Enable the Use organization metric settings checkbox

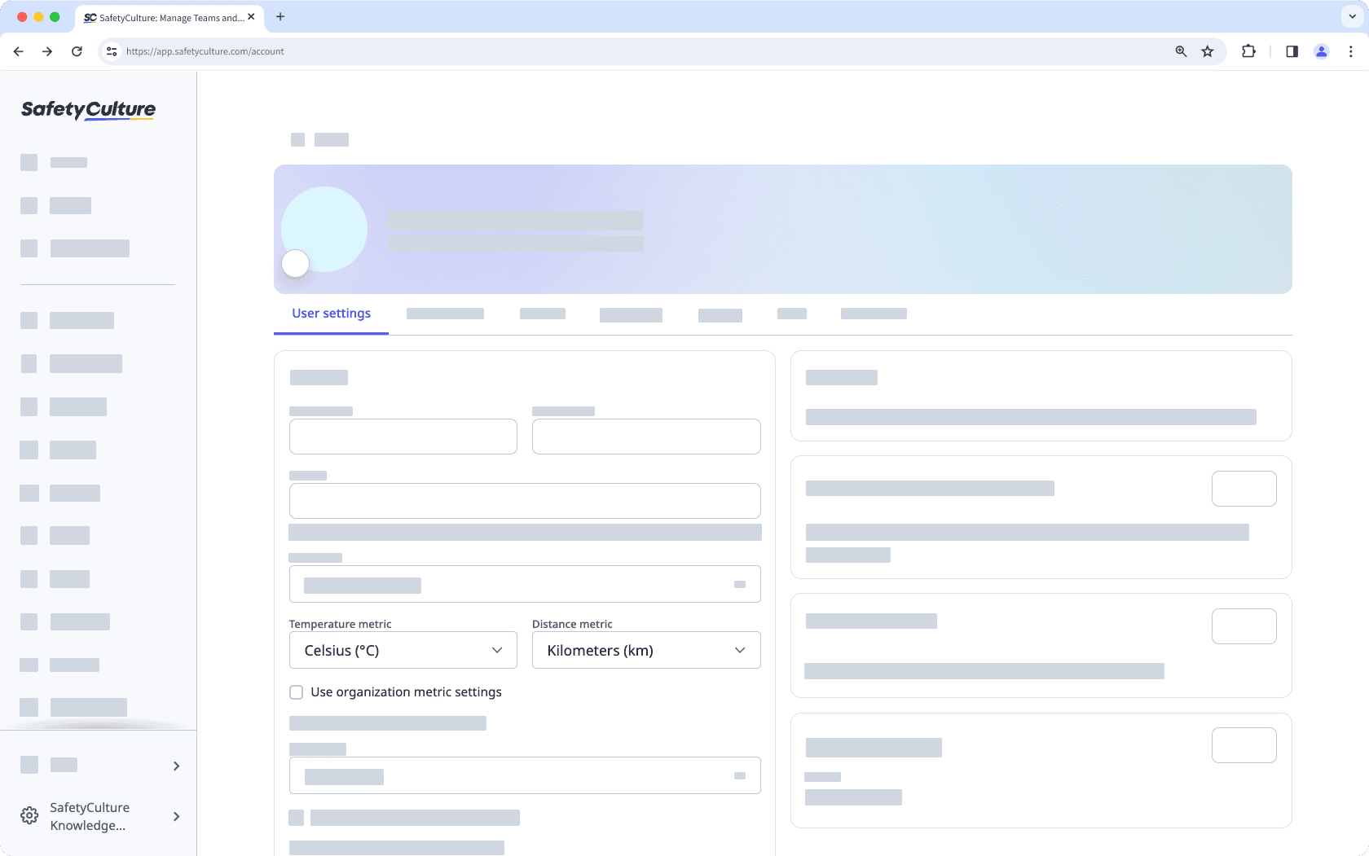pos(297,691)
